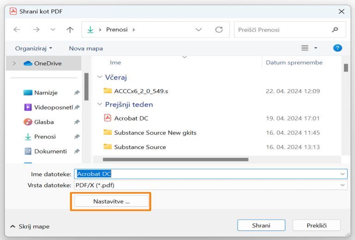Collapse the Včeraj group
The height and width of the screenshot is (240, 355).
[x=99, y=78]
